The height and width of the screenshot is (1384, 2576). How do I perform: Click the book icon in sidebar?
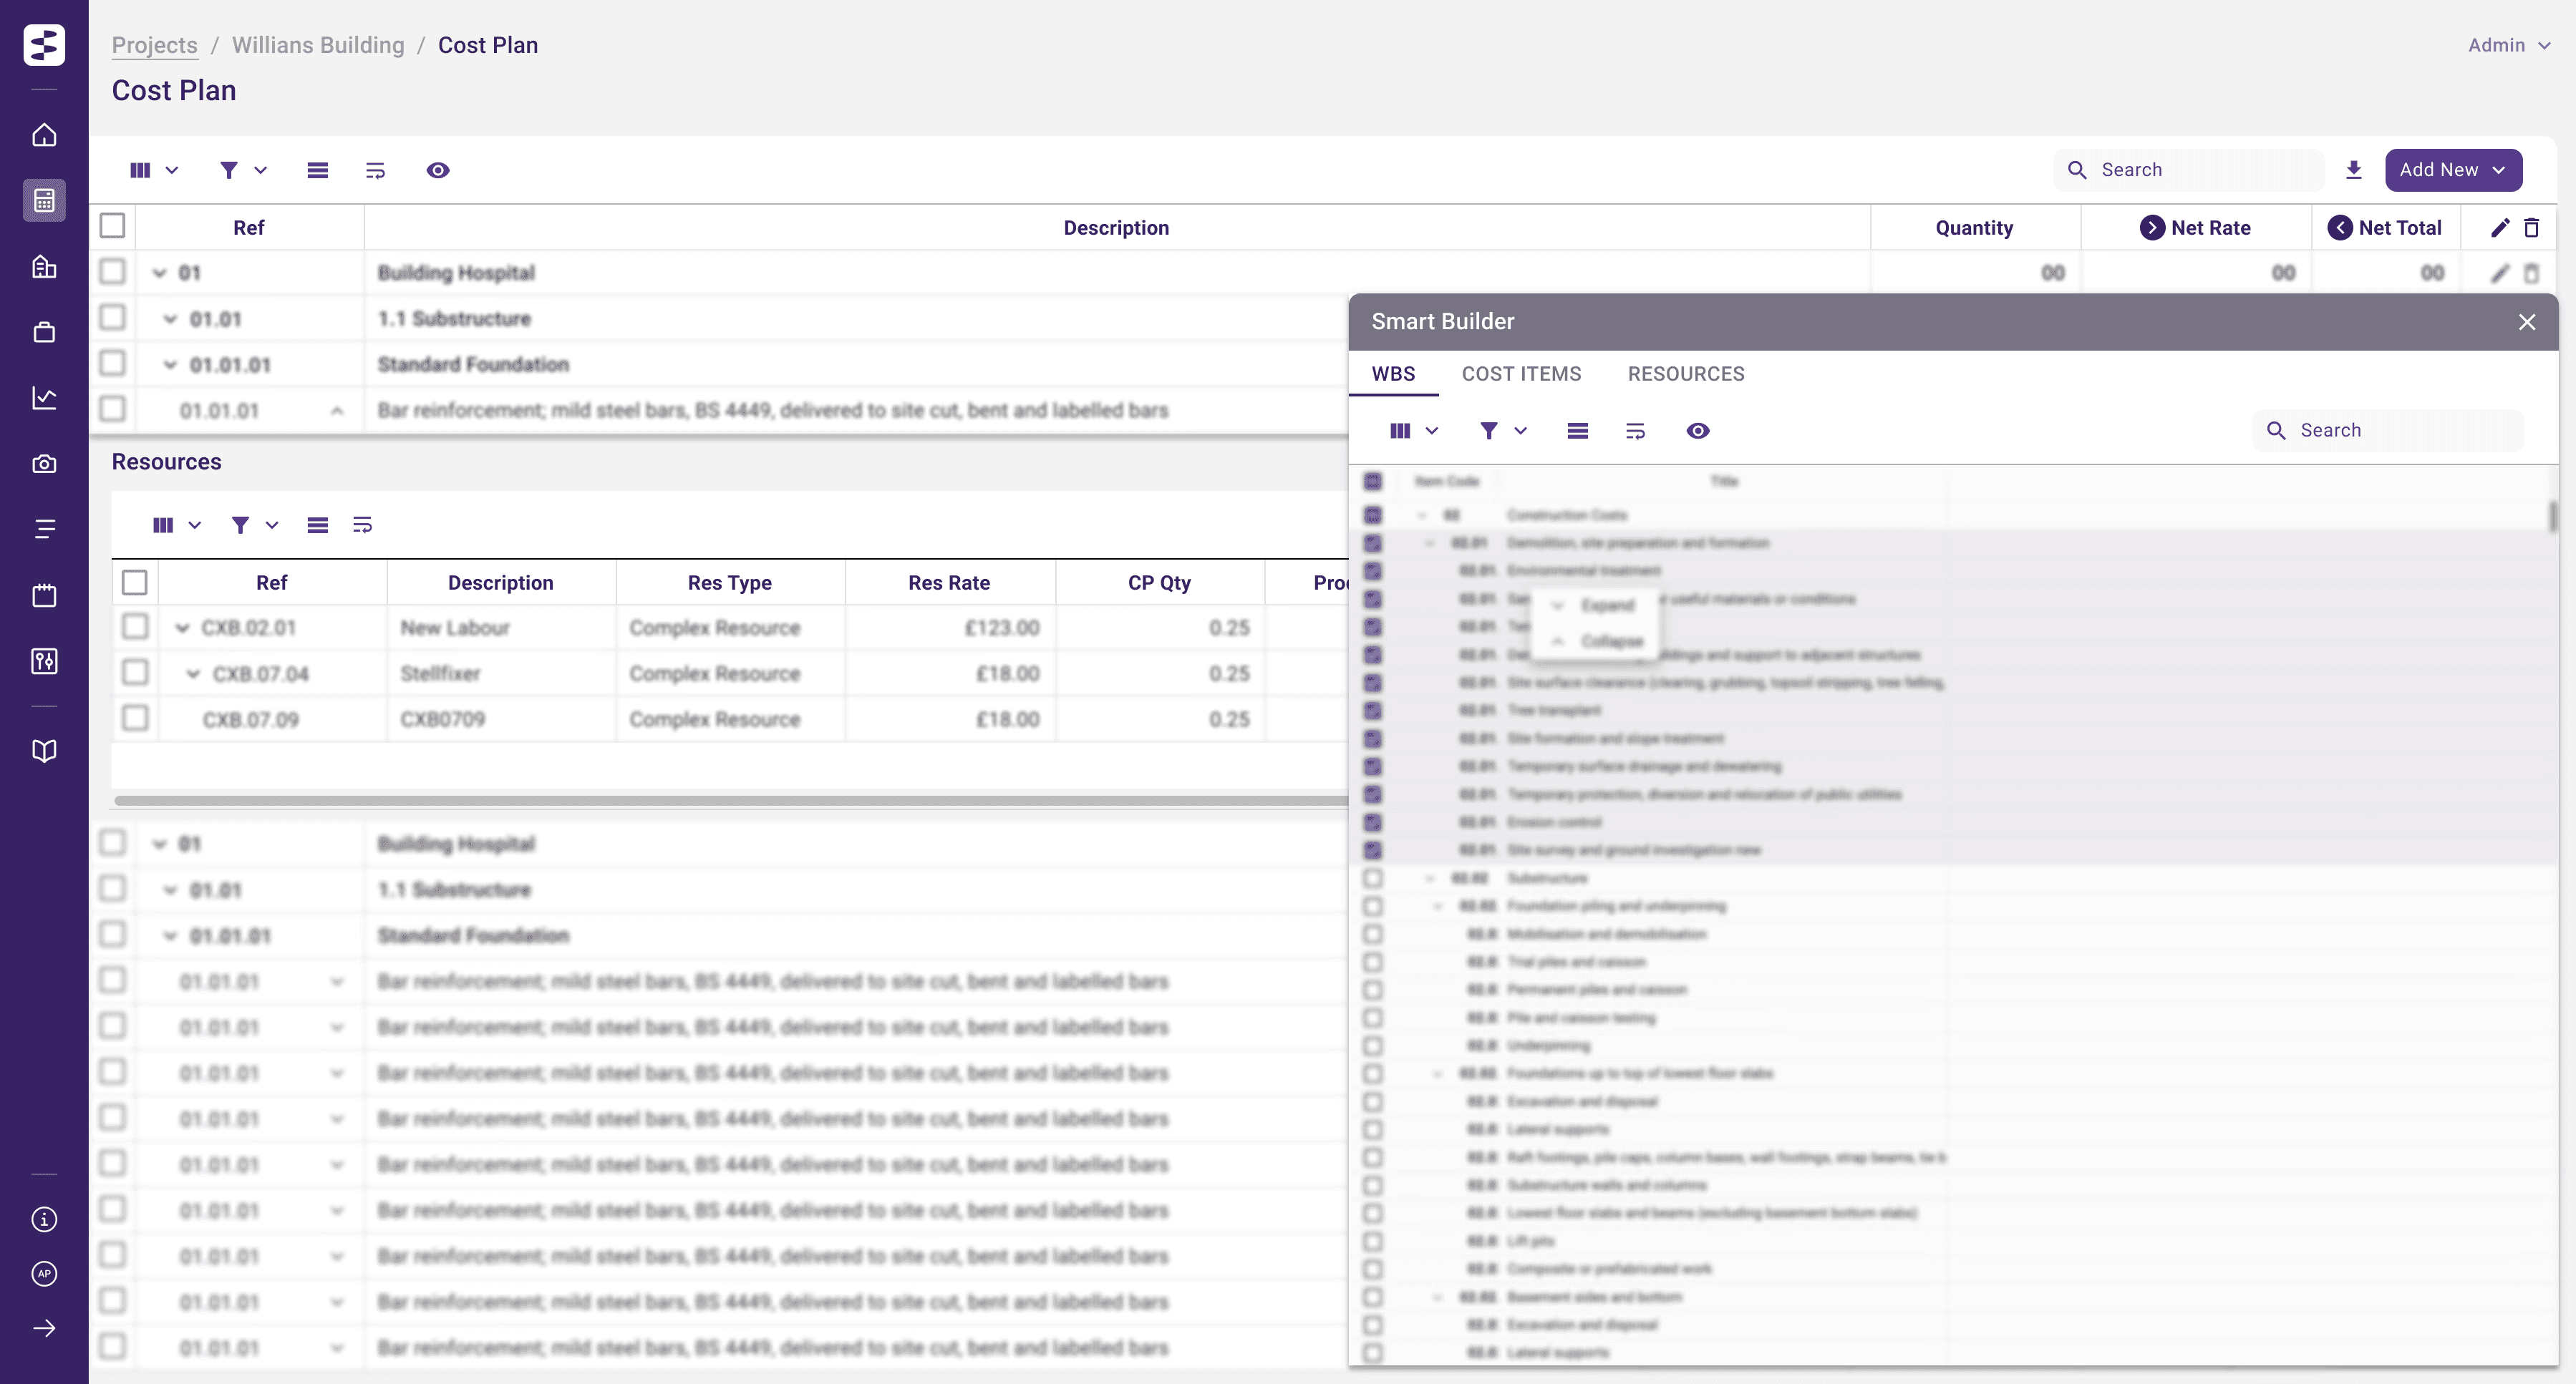(x=44, y=751)
